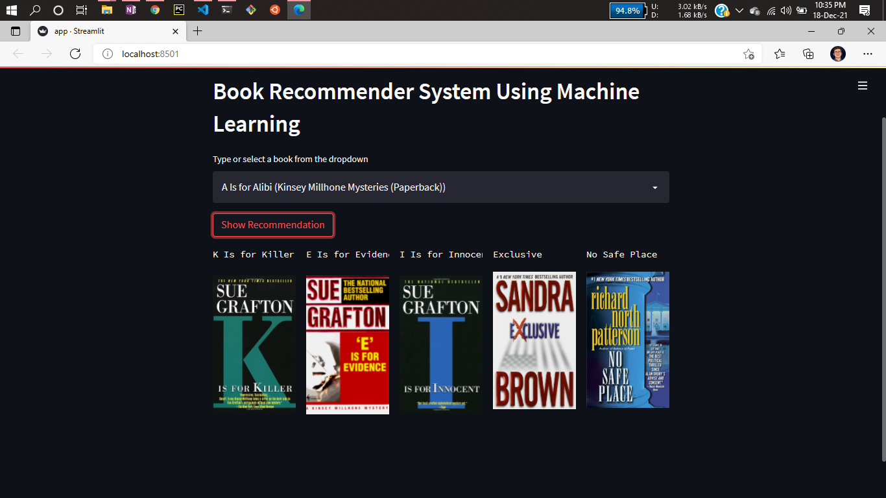Click 'Exclusive' title text

pos(518,254)
